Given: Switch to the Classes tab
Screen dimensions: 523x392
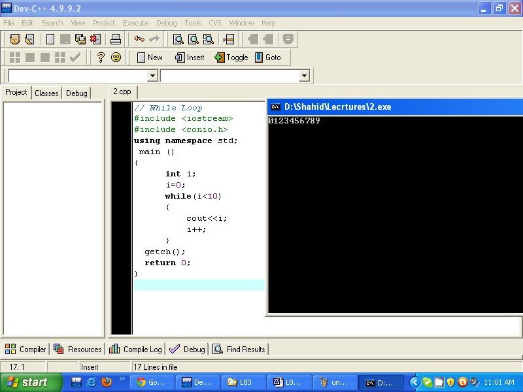Looking at the screenshot, I should point(46,92).
